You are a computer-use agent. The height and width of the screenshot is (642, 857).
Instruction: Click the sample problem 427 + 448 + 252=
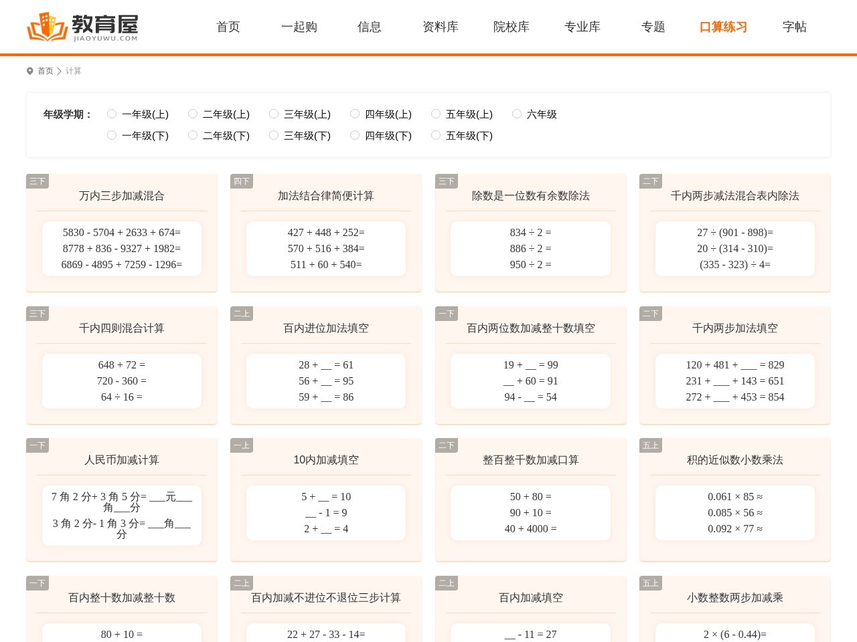pos(326,233)
